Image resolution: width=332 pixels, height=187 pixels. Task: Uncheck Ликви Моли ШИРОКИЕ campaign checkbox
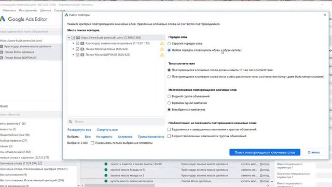point(77,55)
